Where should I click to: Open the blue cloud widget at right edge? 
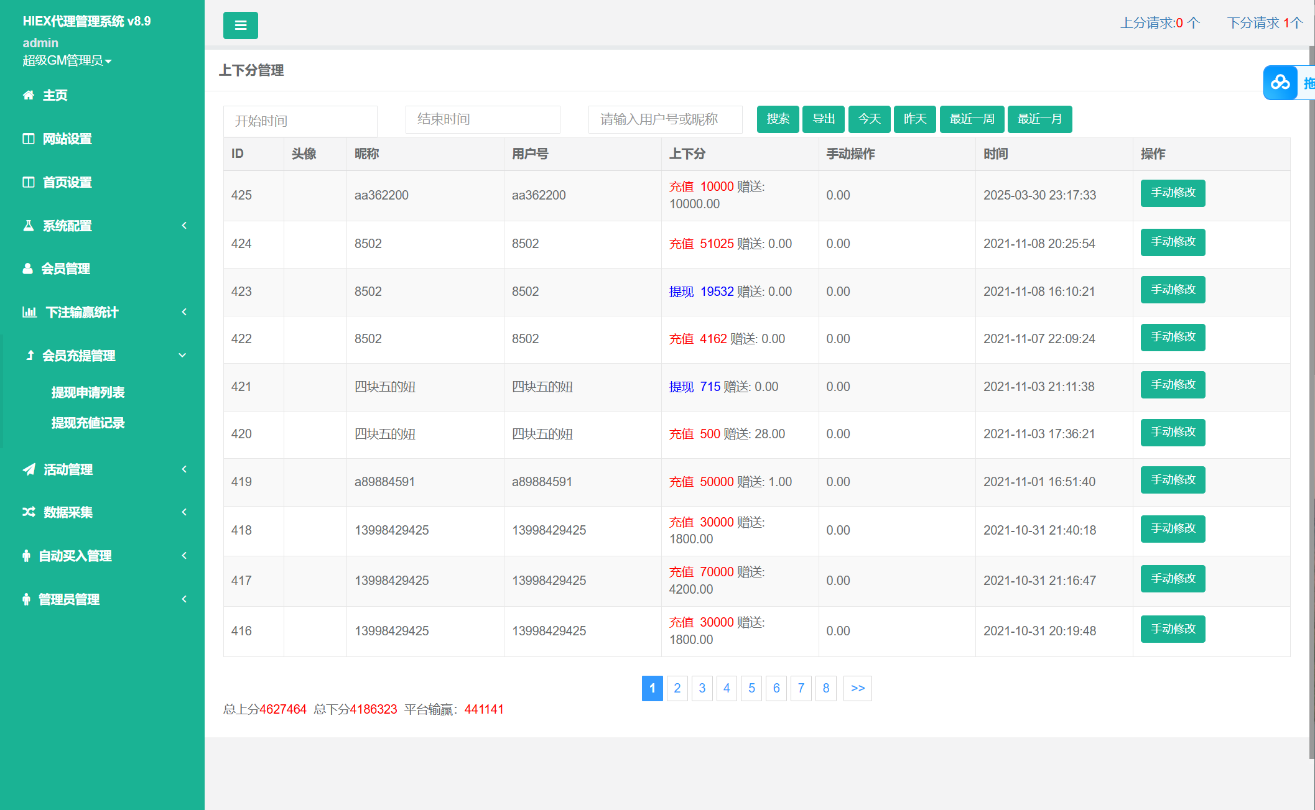tap(1280, 83)
